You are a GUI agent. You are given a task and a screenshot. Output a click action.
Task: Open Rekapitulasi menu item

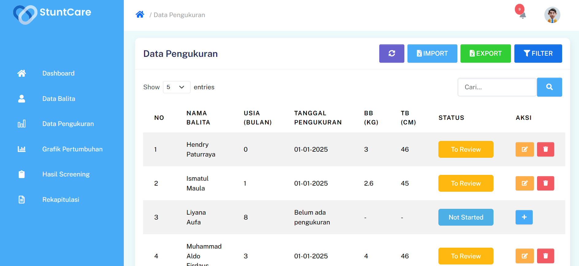(x=61, y=200)
